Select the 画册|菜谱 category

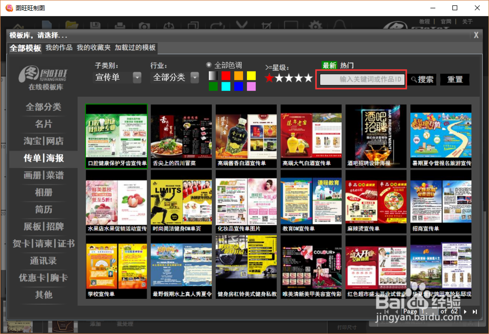point(44,175)
